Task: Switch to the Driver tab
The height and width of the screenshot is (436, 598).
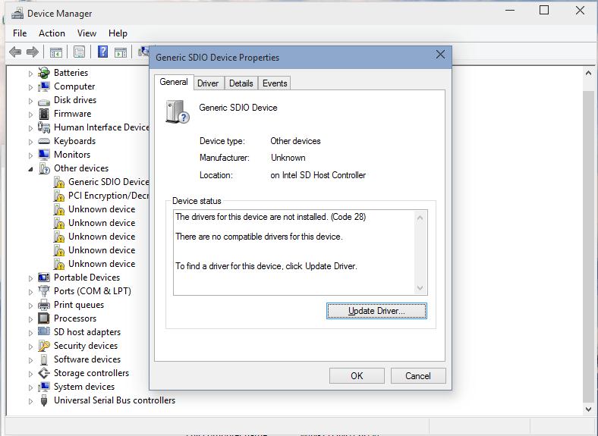Action: pyautogui.click(x=208, y=83)
